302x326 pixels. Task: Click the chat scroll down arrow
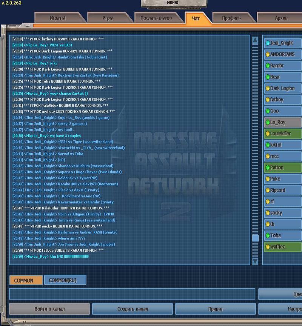255,261
